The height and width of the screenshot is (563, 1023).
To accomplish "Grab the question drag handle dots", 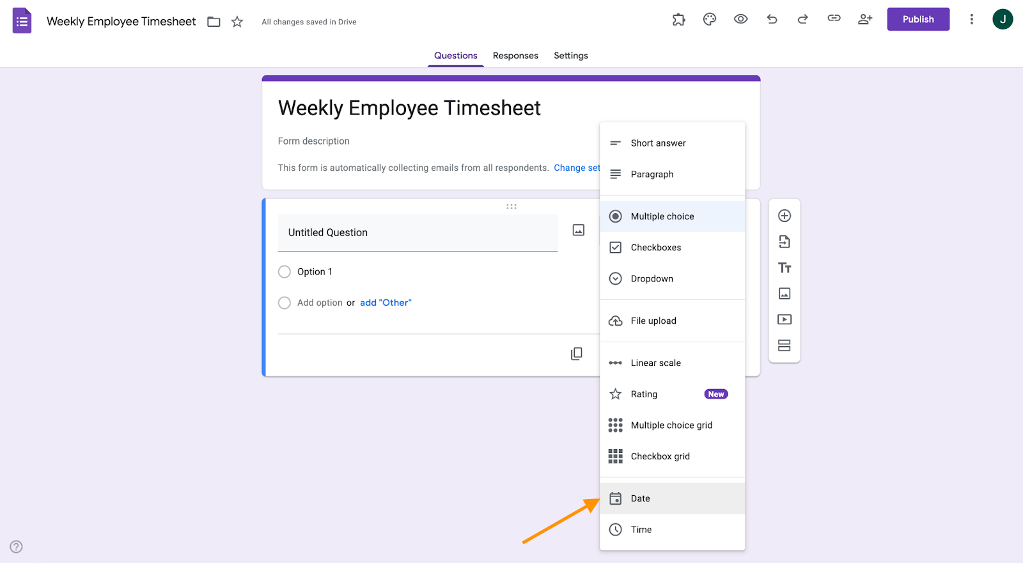I will (511, 207).
